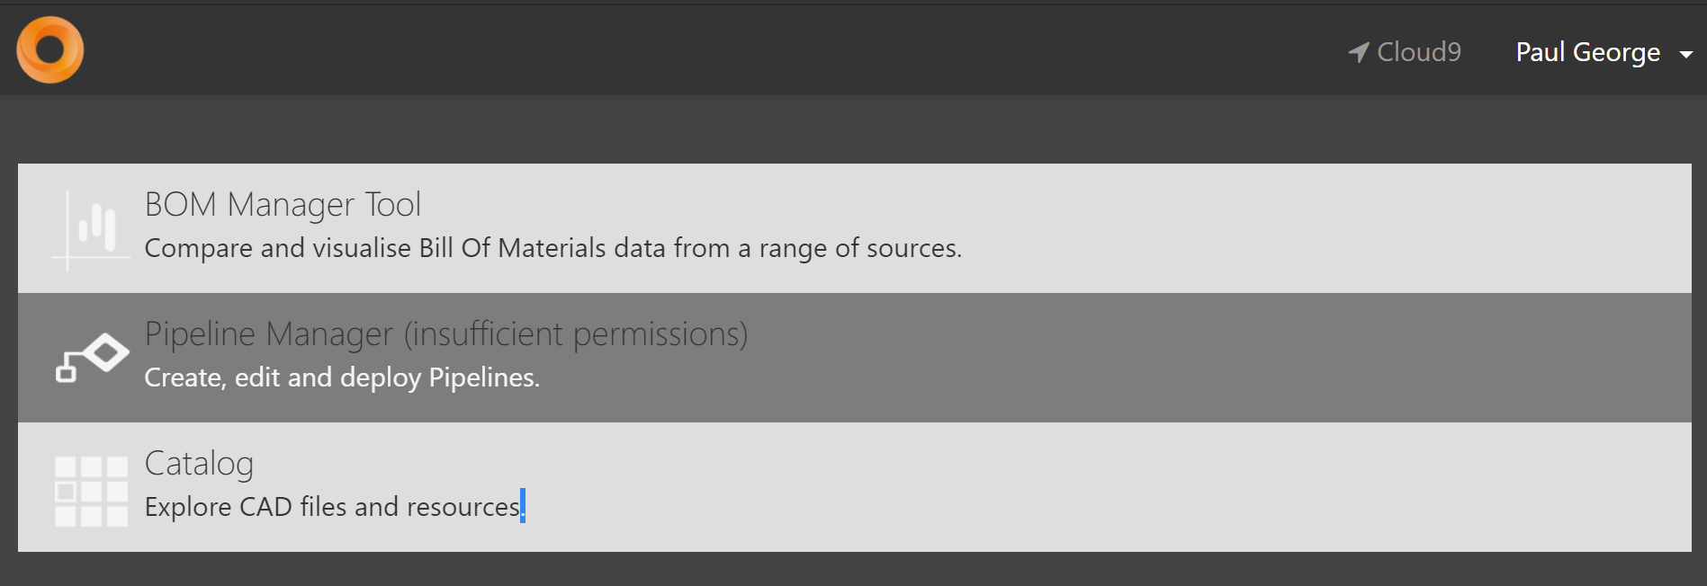Image resolution: width=1707 pixels, height=586 pixels.
Task: Click the Cloud9 label in header
Action: tap(1419, 52)
